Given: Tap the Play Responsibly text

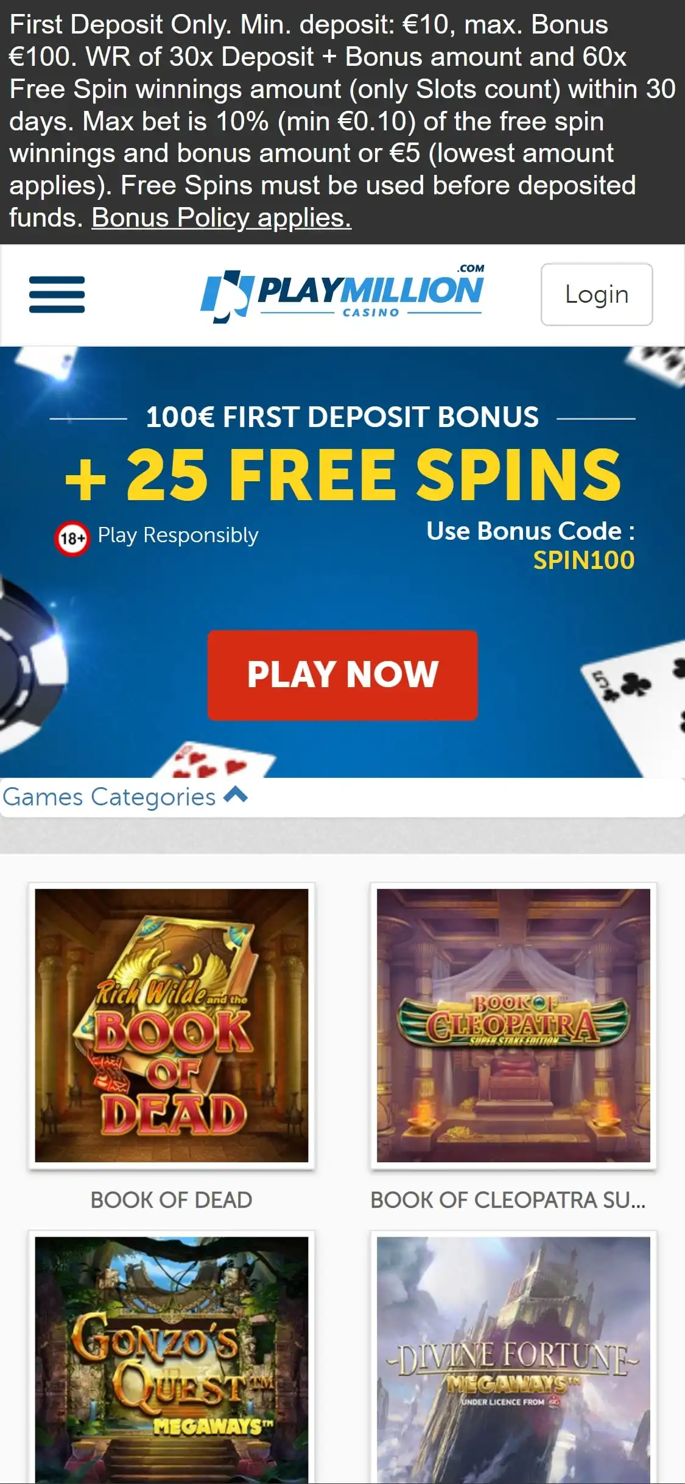Looking at the screenshot, I should point(178,535).
